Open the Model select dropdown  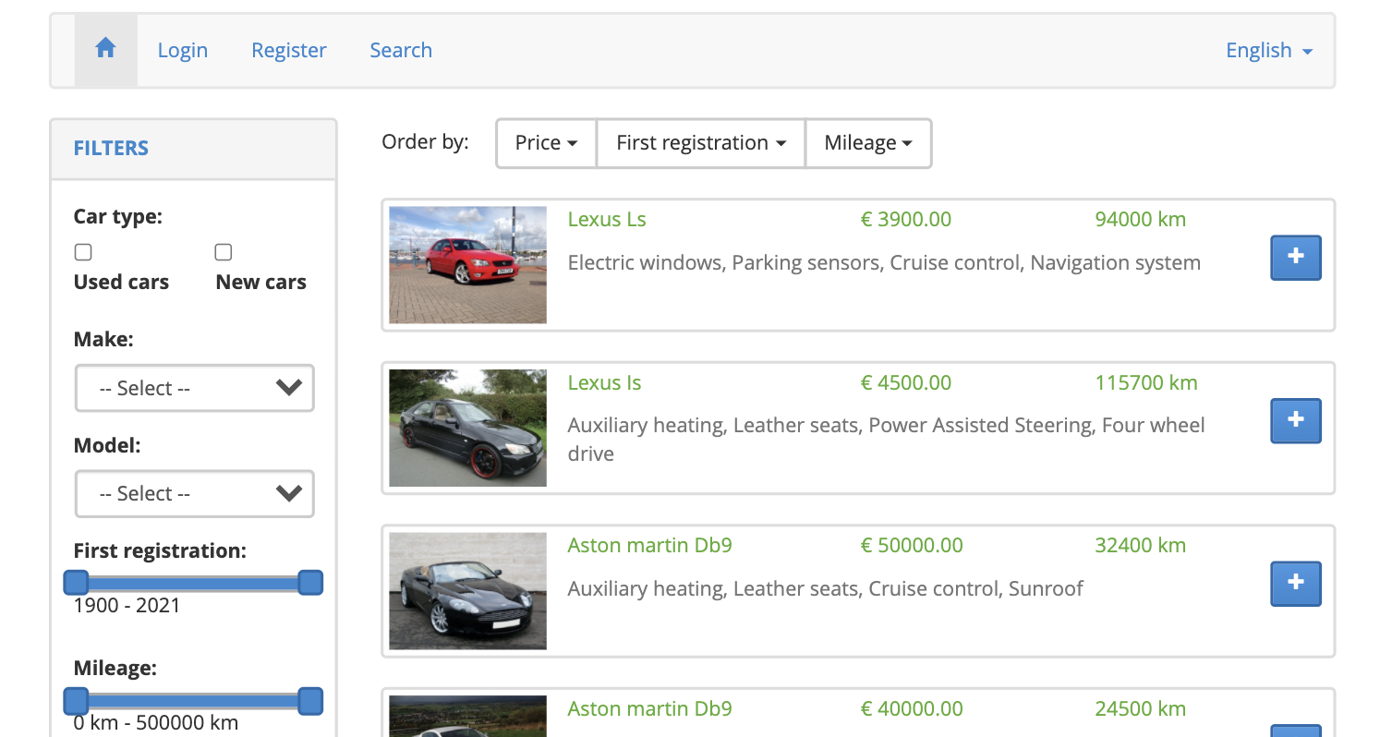click(x=194, y=493)
